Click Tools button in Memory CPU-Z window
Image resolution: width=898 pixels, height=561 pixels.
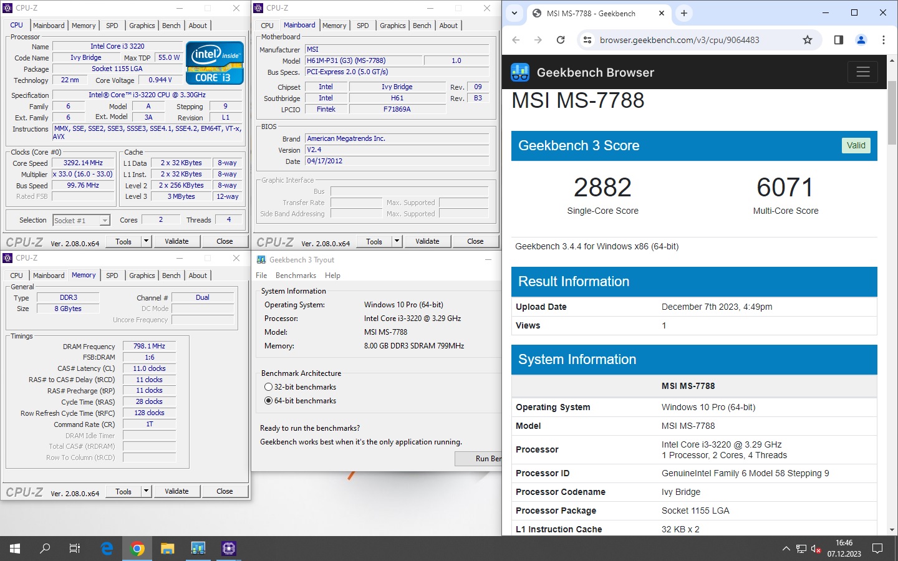click(123, 491)
